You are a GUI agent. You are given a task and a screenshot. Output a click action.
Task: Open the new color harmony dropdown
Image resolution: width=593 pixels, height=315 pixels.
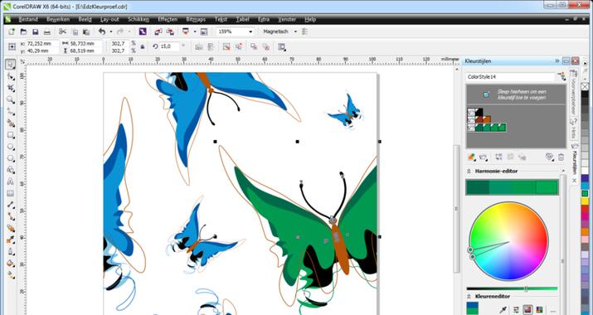483,157
